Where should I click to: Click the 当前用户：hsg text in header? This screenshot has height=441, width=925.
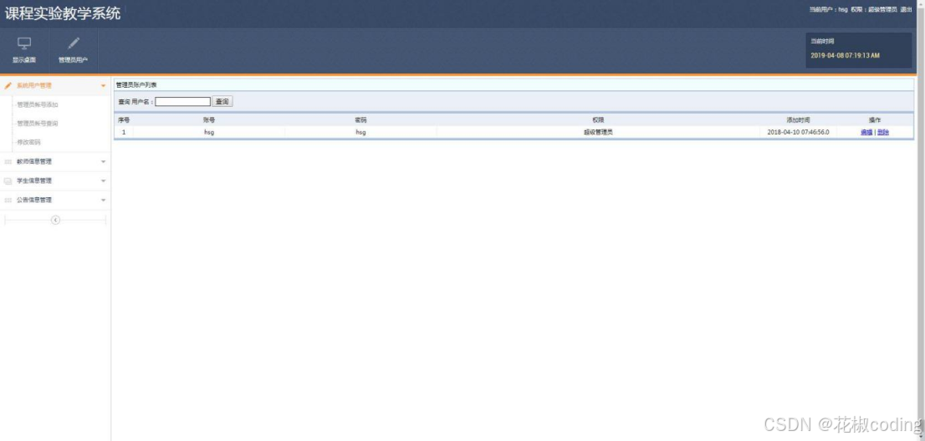point(828,9)
